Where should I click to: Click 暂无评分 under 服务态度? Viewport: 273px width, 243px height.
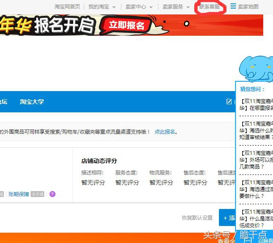127,183
